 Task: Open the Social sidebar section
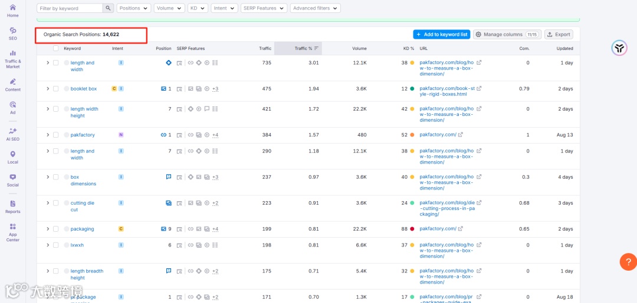(12, 180)
